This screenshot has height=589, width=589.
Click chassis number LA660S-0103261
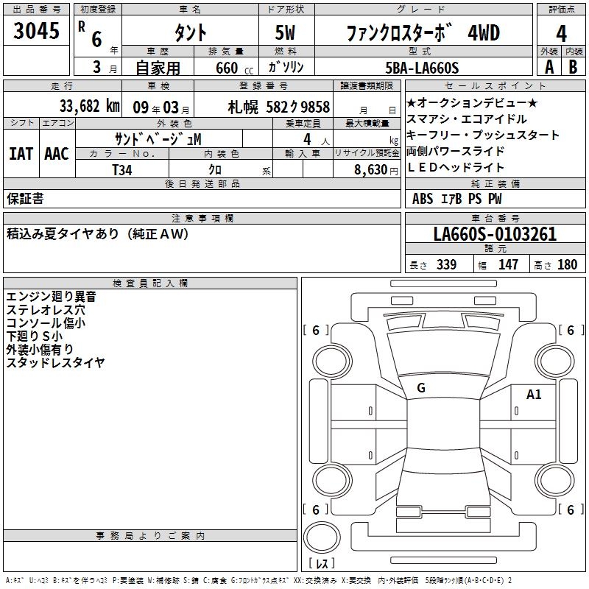click(x=495, y=234)
